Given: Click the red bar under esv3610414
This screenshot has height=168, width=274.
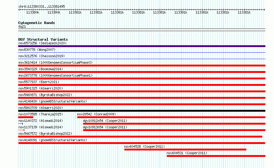Looking at the screenshot, I should [x=142, y=66].
